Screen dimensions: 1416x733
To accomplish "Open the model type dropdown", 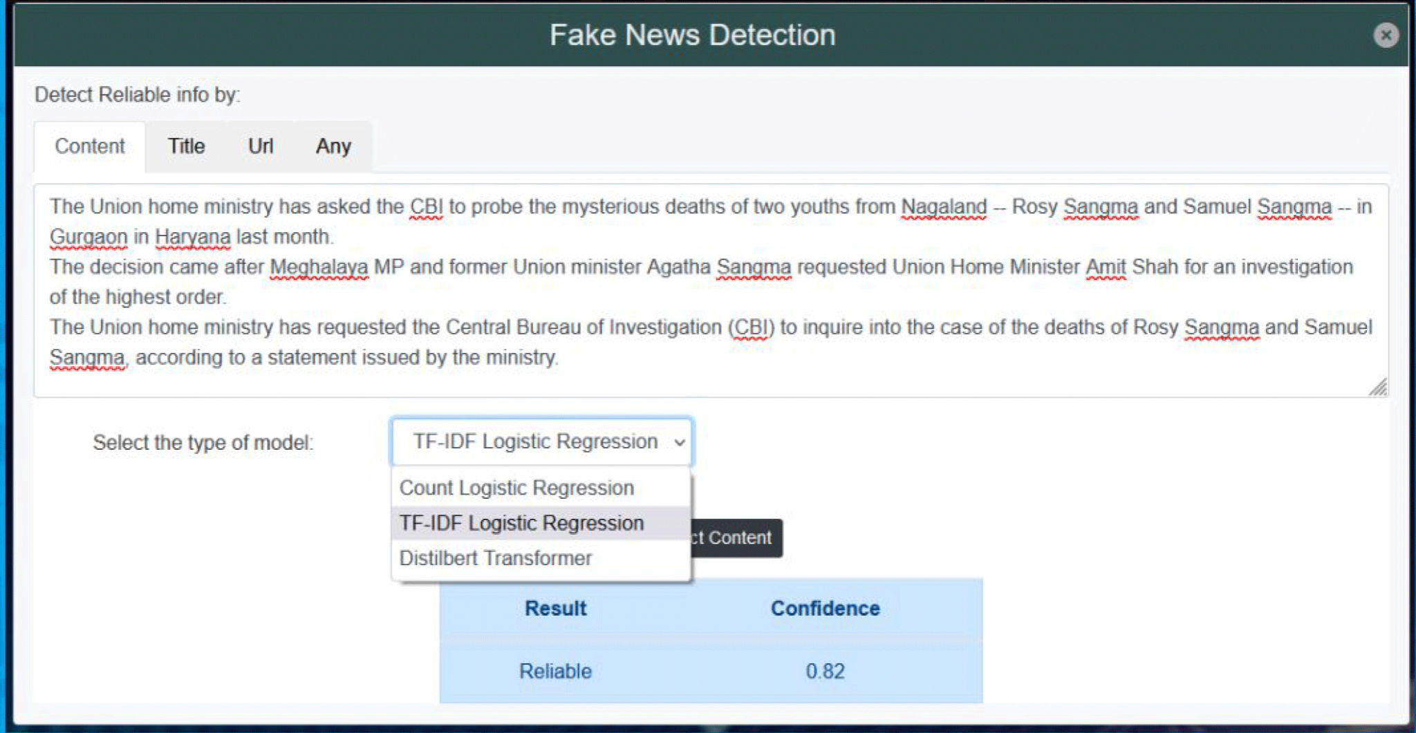I will [541, 441].
